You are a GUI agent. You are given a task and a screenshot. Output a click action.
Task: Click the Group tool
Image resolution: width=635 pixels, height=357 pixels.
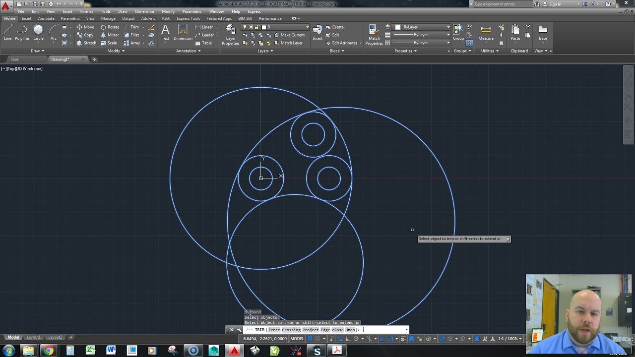click(x=458, y=33)
